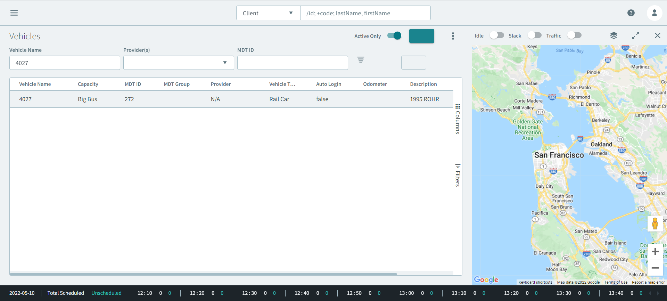Turn on the Traffic toggle

pyautogui.click(x=574, y=35)
